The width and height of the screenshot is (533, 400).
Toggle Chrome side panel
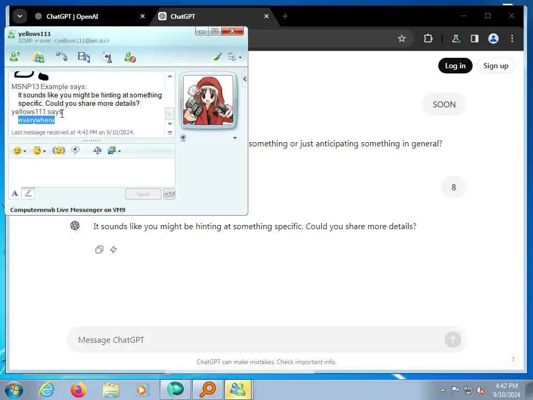pos(475,39)
